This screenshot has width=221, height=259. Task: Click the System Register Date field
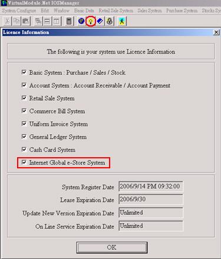(151, 186)
